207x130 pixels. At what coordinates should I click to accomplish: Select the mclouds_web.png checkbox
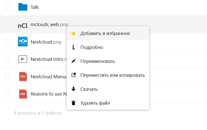[x=7, y=24]
